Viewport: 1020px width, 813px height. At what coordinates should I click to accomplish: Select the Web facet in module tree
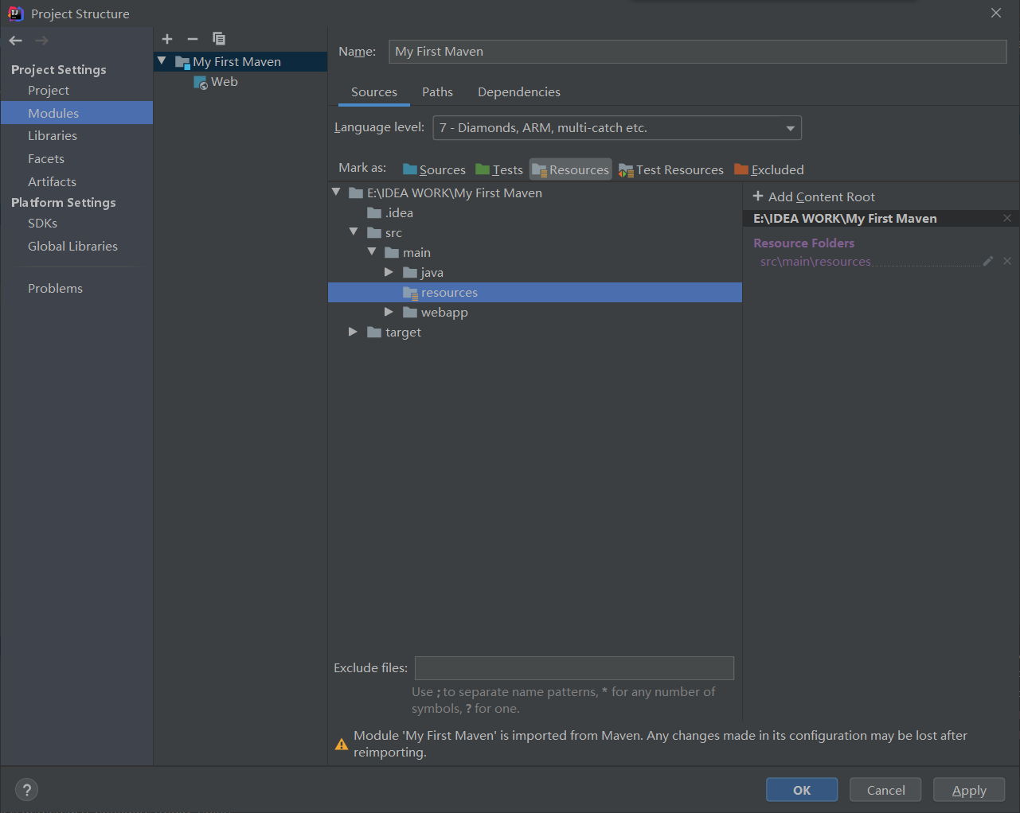point(240,82)
